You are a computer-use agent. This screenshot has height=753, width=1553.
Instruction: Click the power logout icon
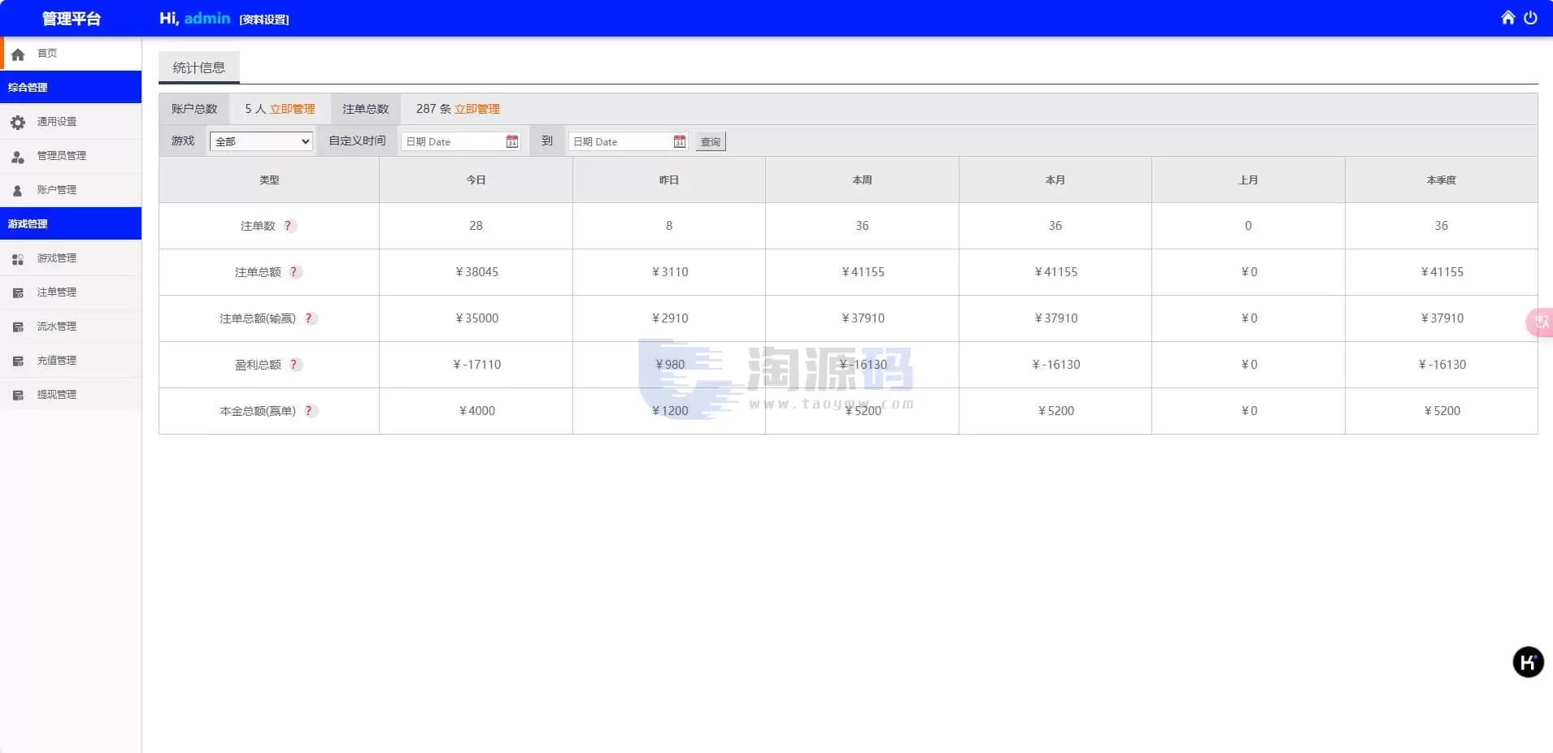point(1530,17)
